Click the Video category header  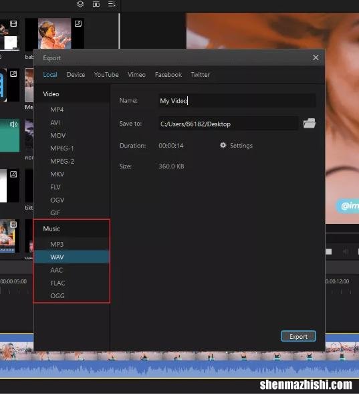72,94
